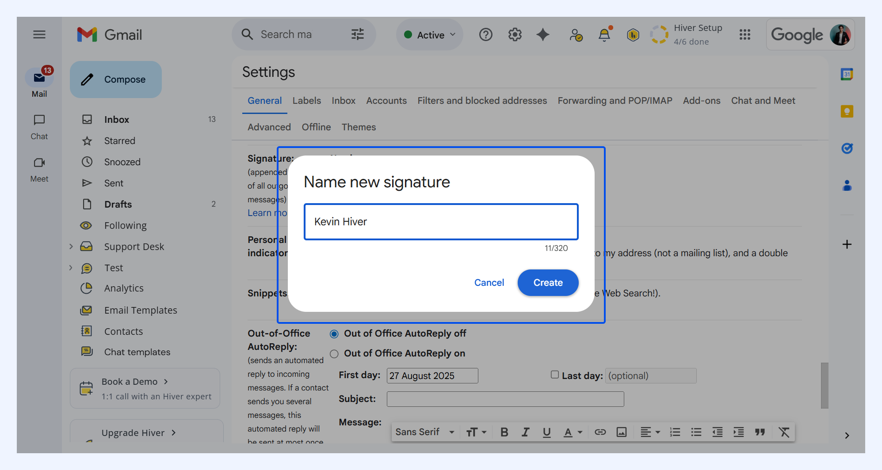Click the signature name input field
The width and height of the screenshot is (882, 470).
[x=441, y=222]
